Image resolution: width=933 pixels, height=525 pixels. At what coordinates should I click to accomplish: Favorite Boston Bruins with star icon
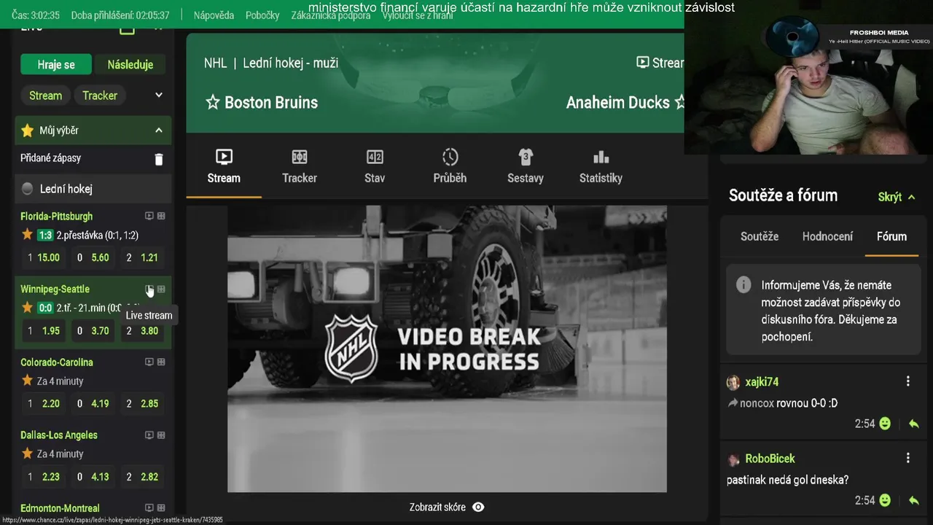click(x=213, y=103)
